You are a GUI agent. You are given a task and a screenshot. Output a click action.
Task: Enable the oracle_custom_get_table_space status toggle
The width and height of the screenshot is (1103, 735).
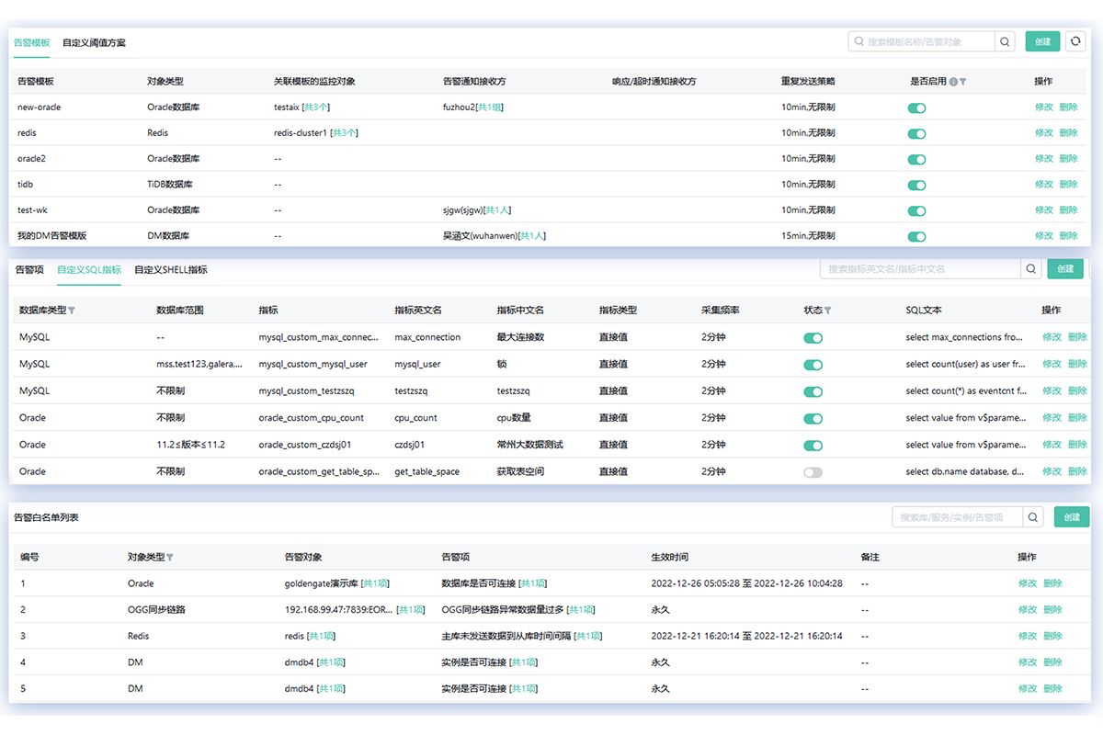coord(813,472)
